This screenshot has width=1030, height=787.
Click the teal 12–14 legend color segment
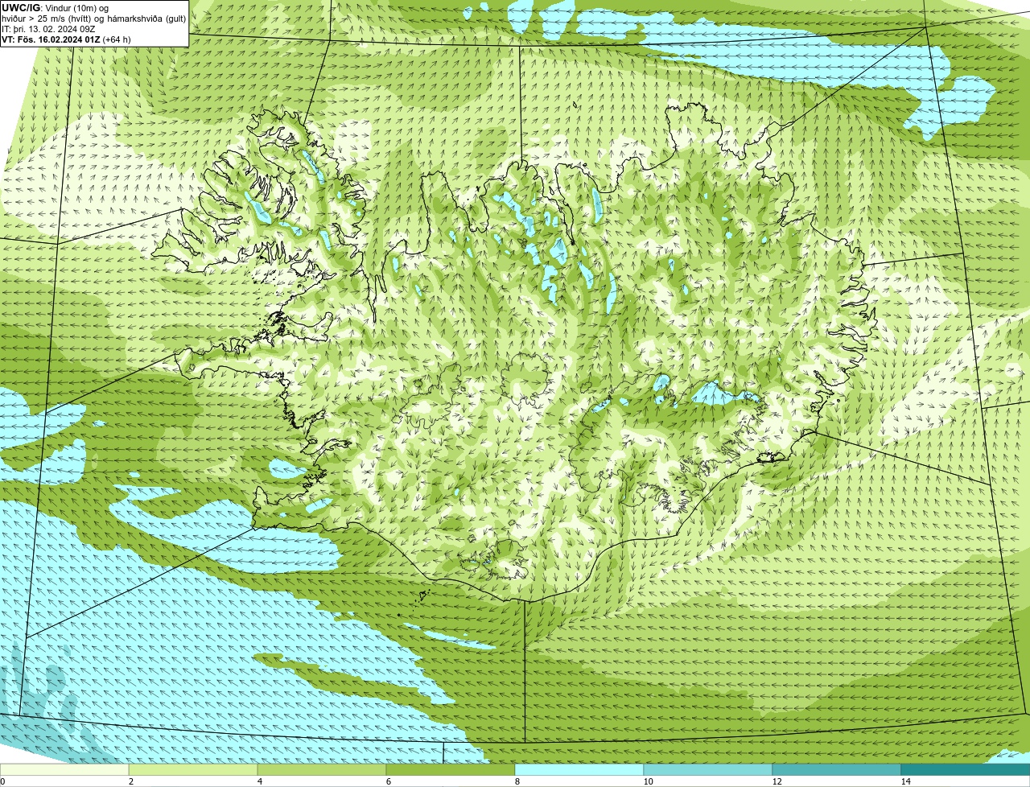(x=837, y=769)
